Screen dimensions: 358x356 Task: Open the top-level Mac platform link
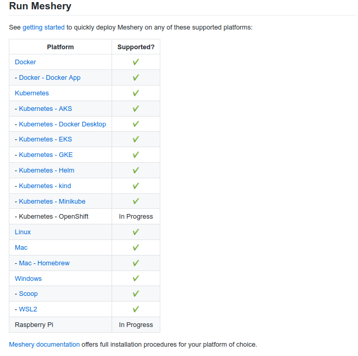[21, 248]
